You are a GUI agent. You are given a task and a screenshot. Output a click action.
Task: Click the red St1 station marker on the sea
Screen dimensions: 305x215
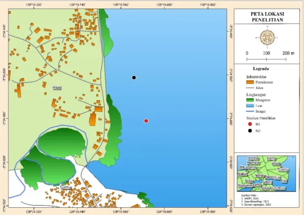point(146,121)
